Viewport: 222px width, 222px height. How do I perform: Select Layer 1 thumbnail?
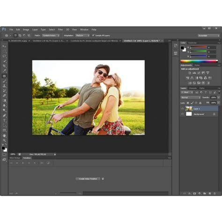point(189,109)
